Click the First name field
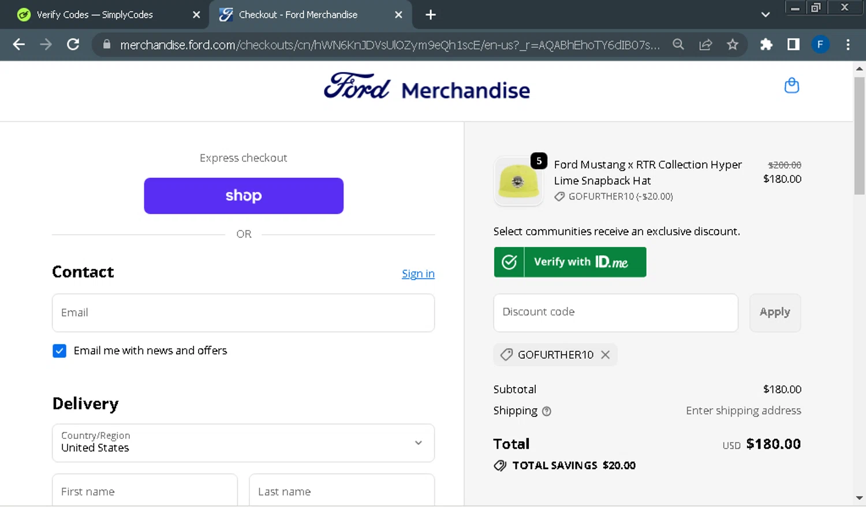The image size is (866, 507). pyautogui.click(x=145, y=490)
